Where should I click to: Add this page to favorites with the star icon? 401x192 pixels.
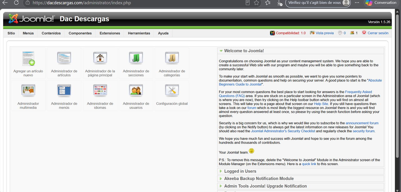[257, 3]
